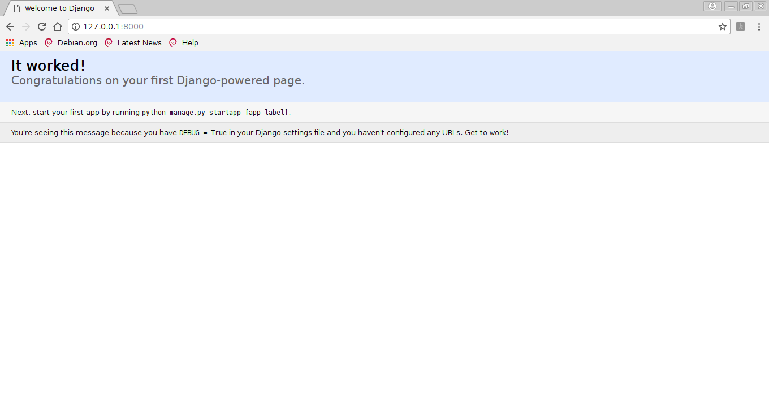Open the Help bookmark
This screenshot has width=769, height=415.
[184, 42]
